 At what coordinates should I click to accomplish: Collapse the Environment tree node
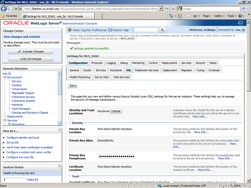[x=4, y=77]
